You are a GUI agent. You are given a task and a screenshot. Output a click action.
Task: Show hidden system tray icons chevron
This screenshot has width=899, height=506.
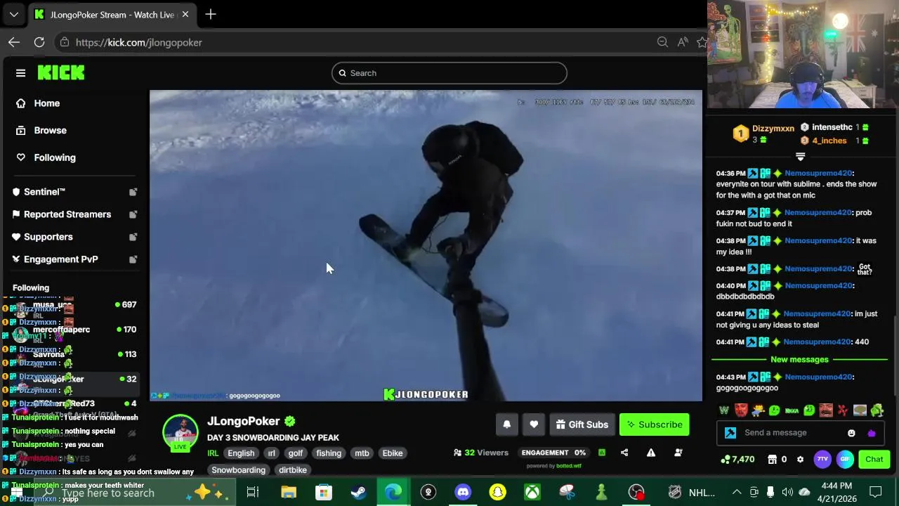pyautogui.click(x=737, y=493)
